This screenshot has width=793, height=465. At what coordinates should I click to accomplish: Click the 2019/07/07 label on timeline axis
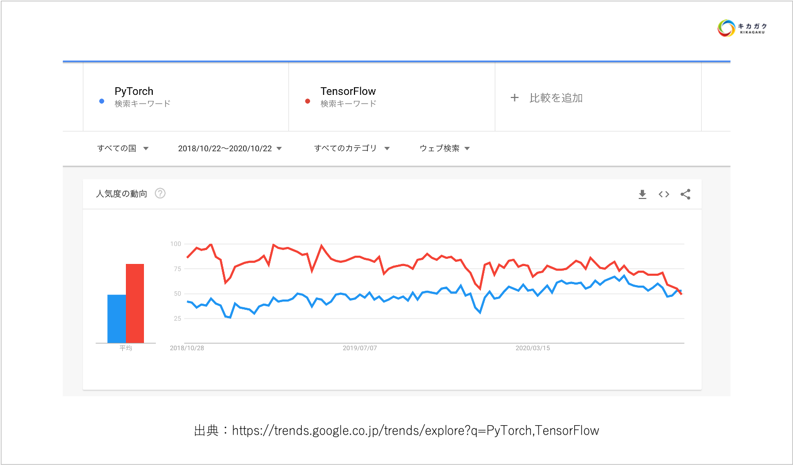click(360, 348)
